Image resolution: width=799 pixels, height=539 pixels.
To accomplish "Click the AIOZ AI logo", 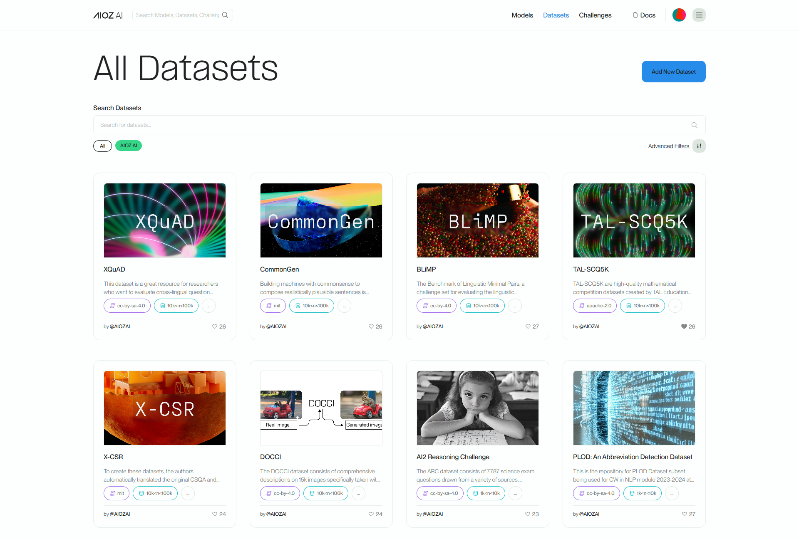I will [x=108, y=15].
